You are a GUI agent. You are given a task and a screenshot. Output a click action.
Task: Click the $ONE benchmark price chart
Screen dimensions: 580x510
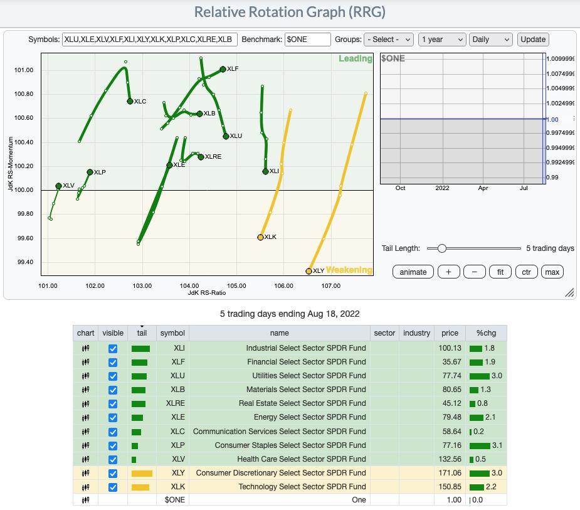pyautogui.click(x=463, y=119)
